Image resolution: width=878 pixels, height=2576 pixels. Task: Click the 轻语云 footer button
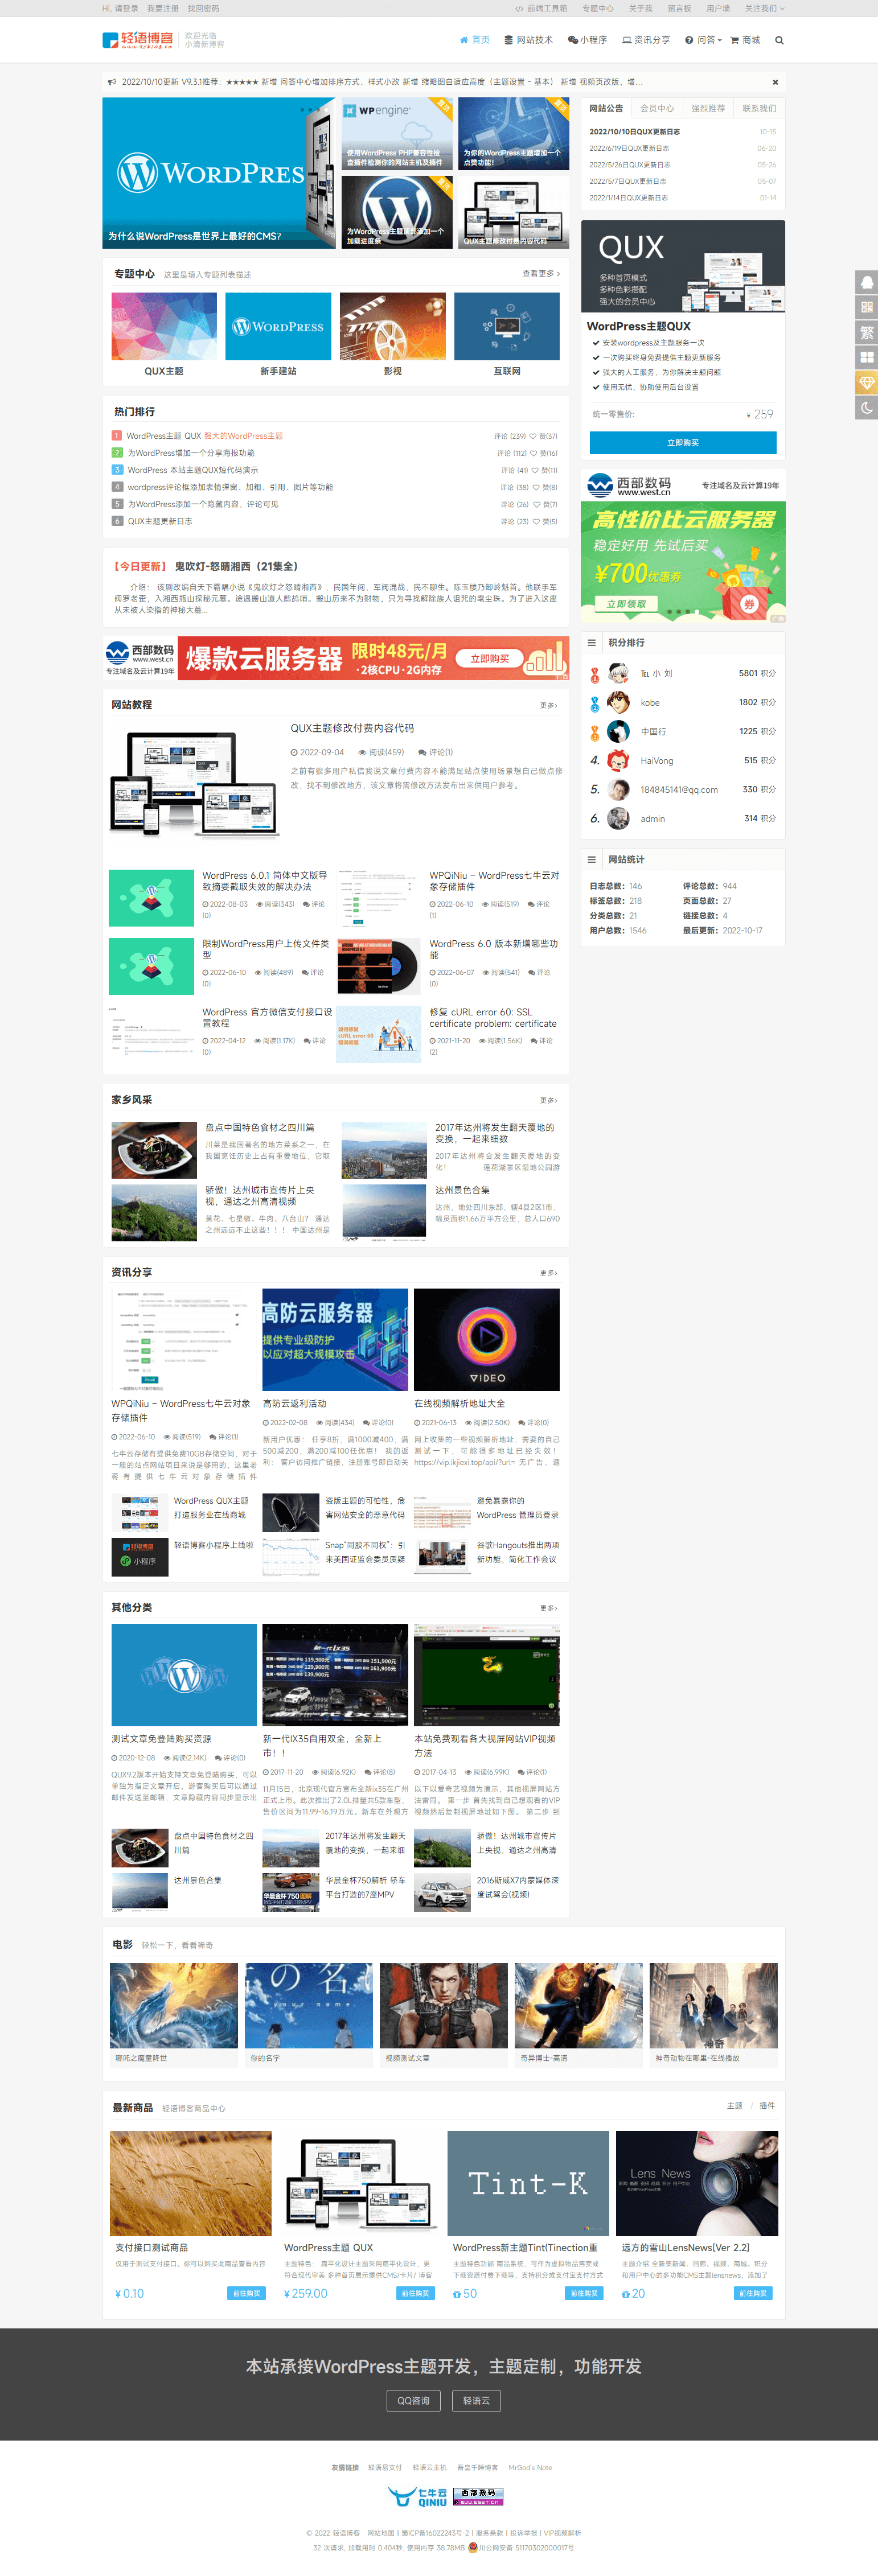point(477,2400)
